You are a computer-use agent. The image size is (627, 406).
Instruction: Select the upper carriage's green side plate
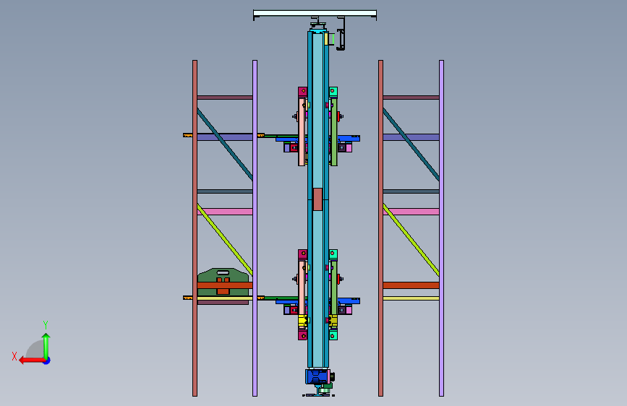click(x=334, y=132)
